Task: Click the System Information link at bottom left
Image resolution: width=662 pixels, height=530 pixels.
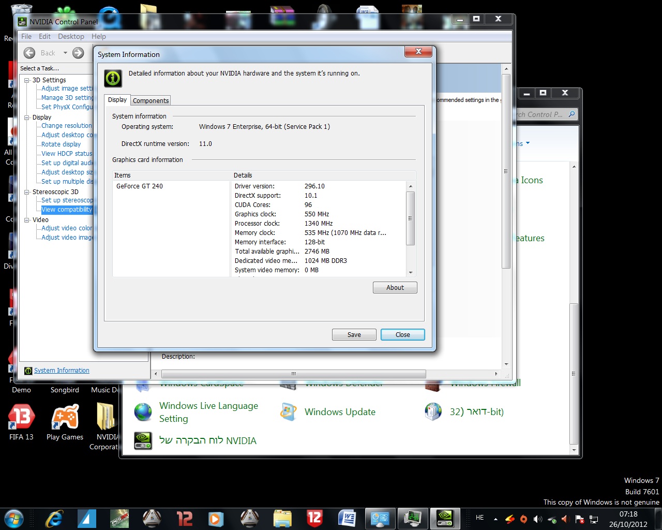Action: point(62,371)
